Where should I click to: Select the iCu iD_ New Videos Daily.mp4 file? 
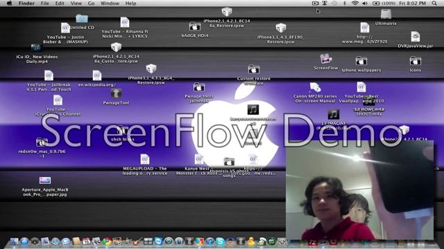coord(37,48)
